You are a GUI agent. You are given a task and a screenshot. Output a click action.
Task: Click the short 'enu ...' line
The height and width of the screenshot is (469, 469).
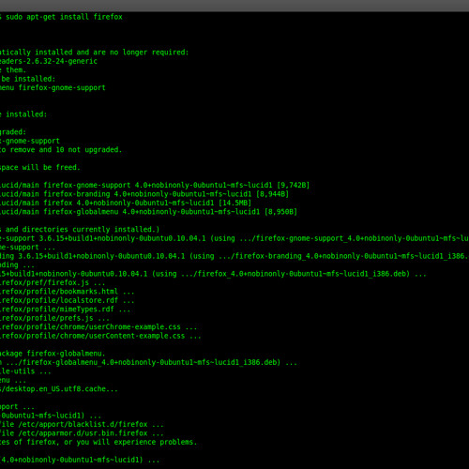(x=13, y=380)
